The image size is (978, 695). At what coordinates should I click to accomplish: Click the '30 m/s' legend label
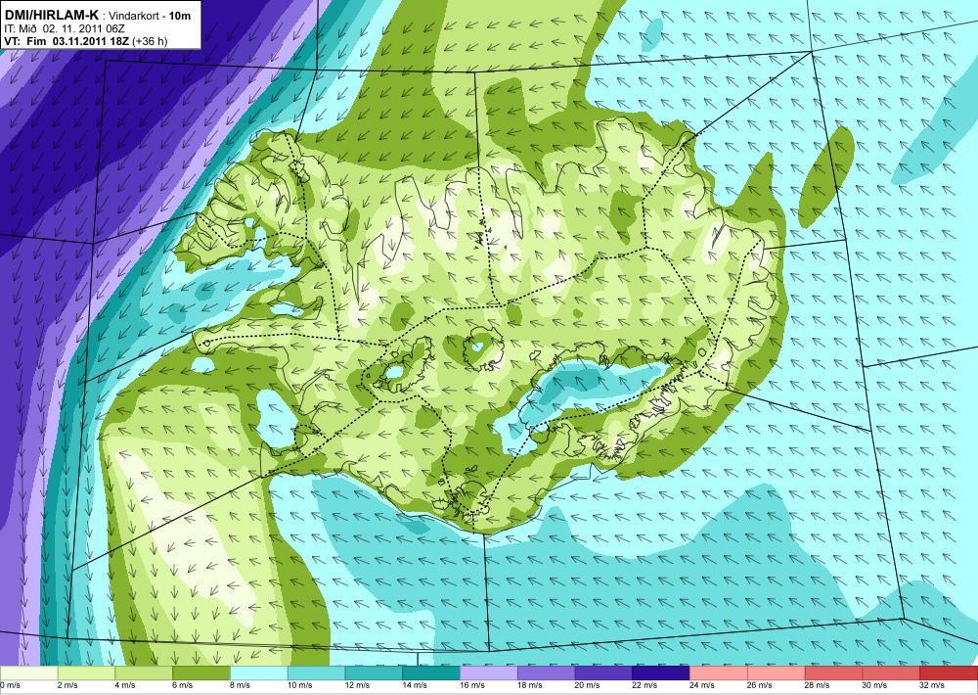pyautogui.click(x=874, y=685)
